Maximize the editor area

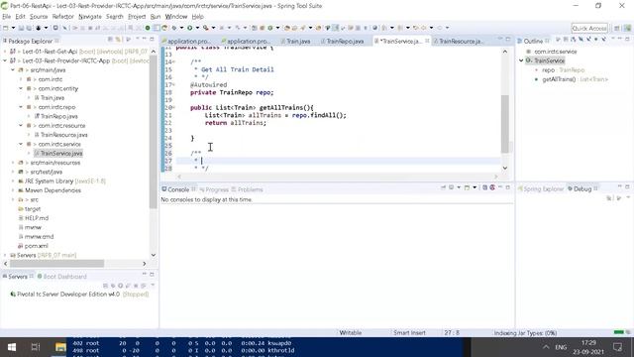[508, 39]
